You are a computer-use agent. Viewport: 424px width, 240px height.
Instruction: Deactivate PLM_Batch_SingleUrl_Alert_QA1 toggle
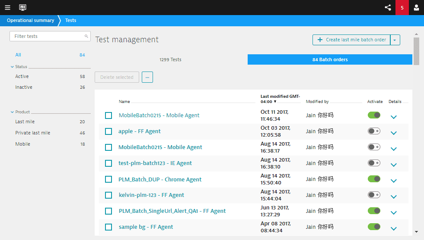(x=374, y=211)
